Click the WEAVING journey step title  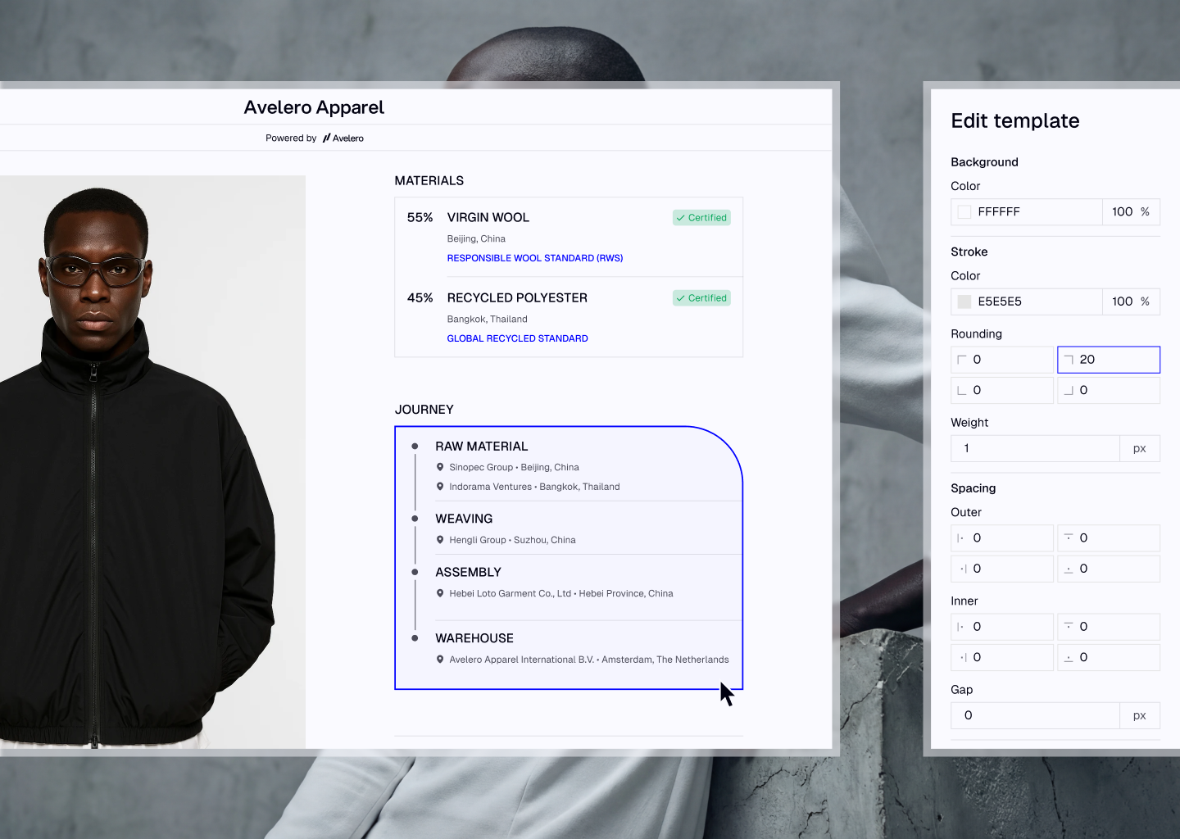coord(464,519)
